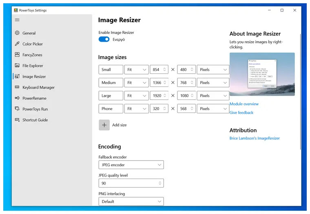Viewport: 310px width, 214px height.
Task: Go to General settings page
Action: point(29,33)
